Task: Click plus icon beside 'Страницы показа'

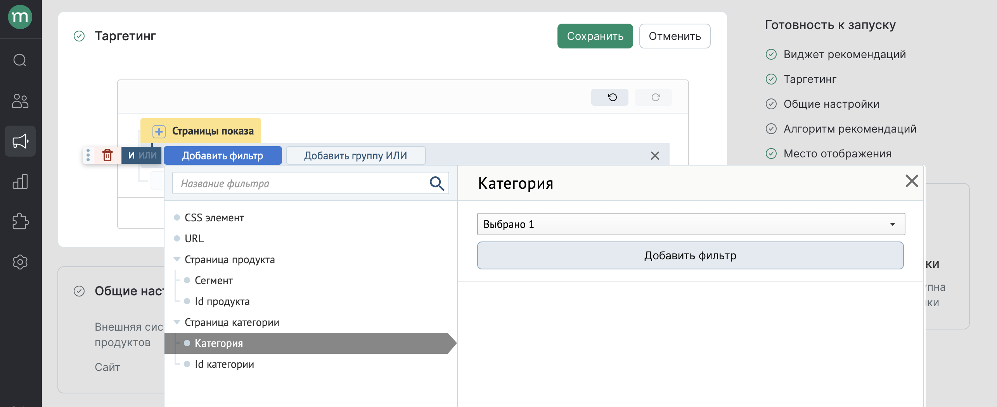Action: click(x=159, y=131)
